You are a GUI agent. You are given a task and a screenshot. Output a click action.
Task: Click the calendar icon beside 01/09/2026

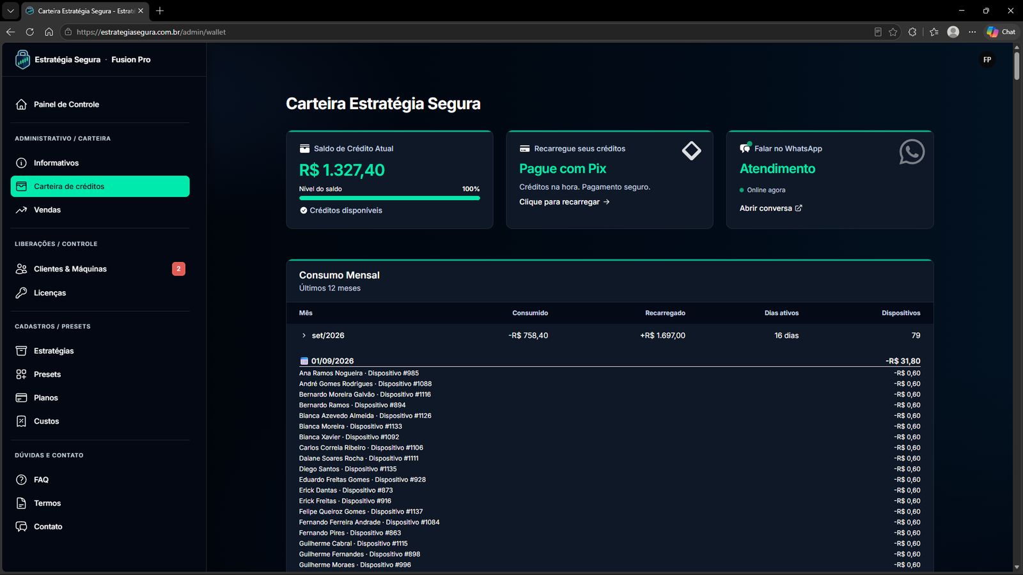[x=304, y=361]
